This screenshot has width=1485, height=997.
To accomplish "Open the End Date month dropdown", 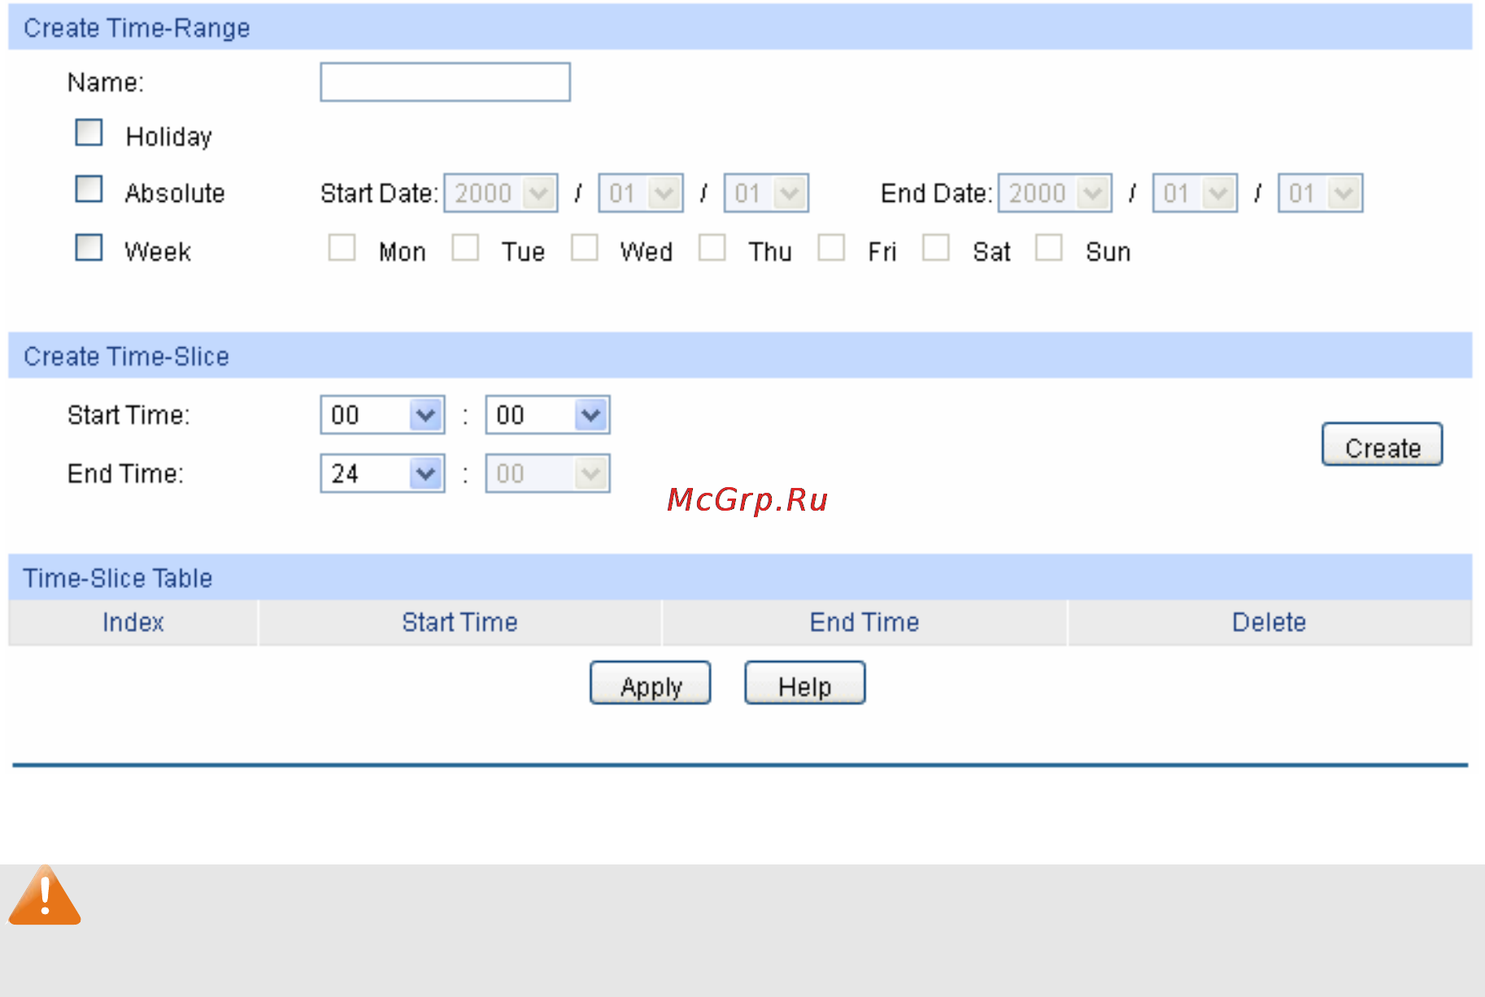I will click(x=1195, y=194).
